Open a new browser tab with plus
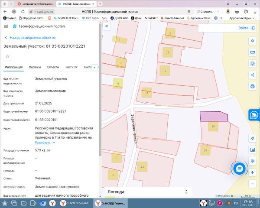 (100, 4)
